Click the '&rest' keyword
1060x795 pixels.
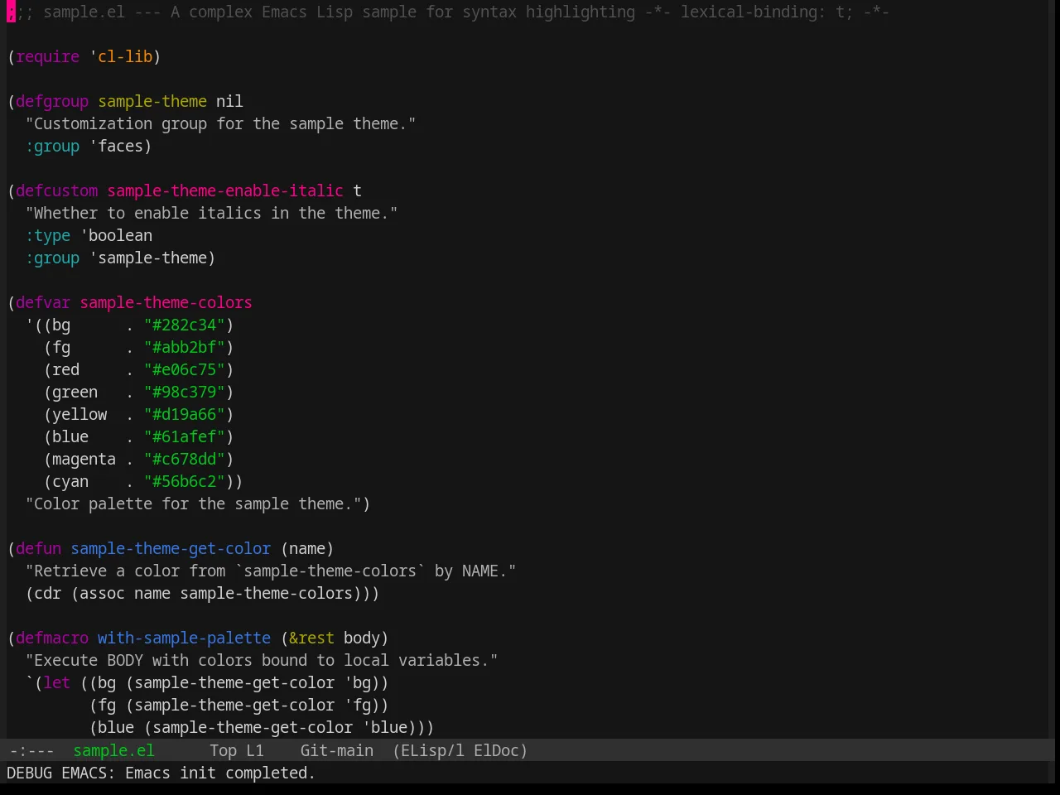[x=311, y=638]
